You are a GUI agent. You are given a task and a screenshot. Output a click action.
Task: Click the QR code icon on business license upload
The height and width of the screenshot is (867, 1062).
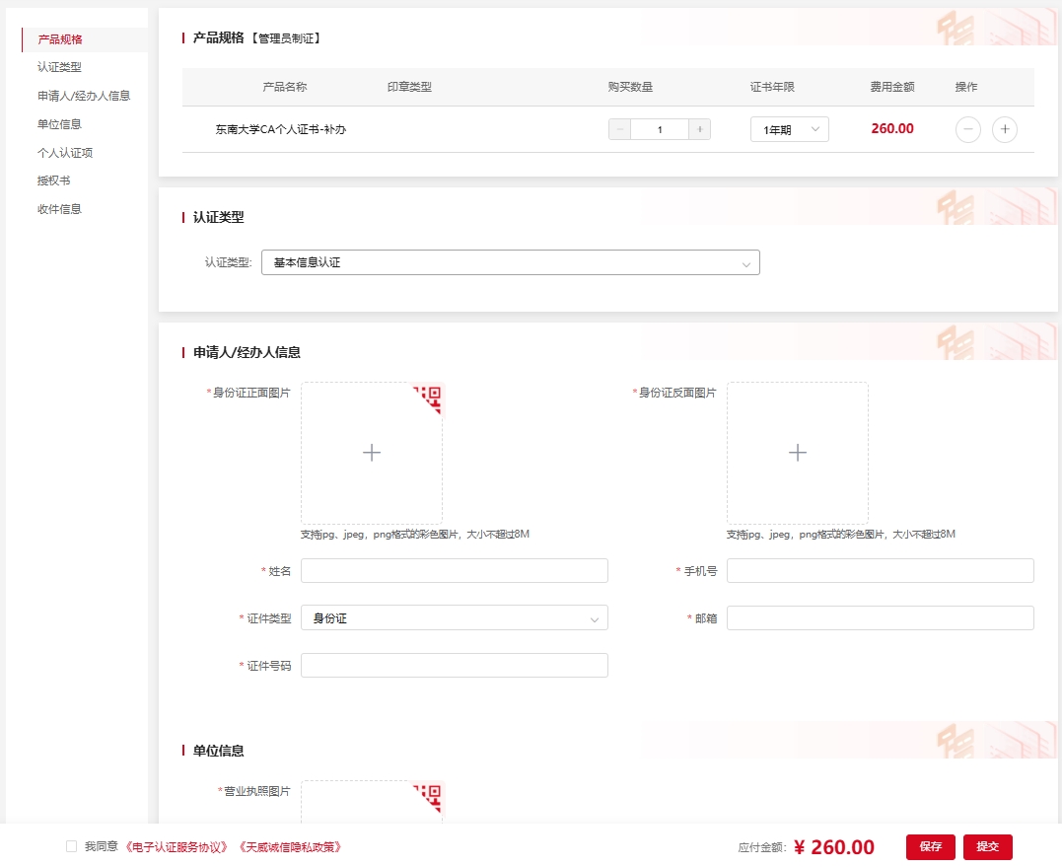(x=431, y=795)
